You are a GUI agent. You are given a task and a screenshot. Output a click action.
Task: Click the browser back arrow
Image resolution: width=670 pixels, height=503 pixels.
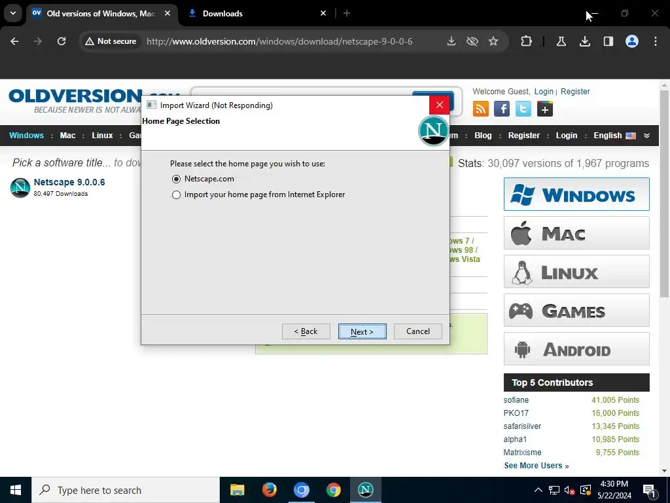[x=14, y=41]
